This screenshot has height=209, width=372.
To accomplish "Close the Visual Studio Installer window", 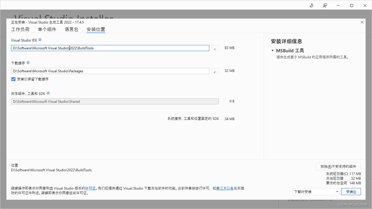I will (365, 6).
